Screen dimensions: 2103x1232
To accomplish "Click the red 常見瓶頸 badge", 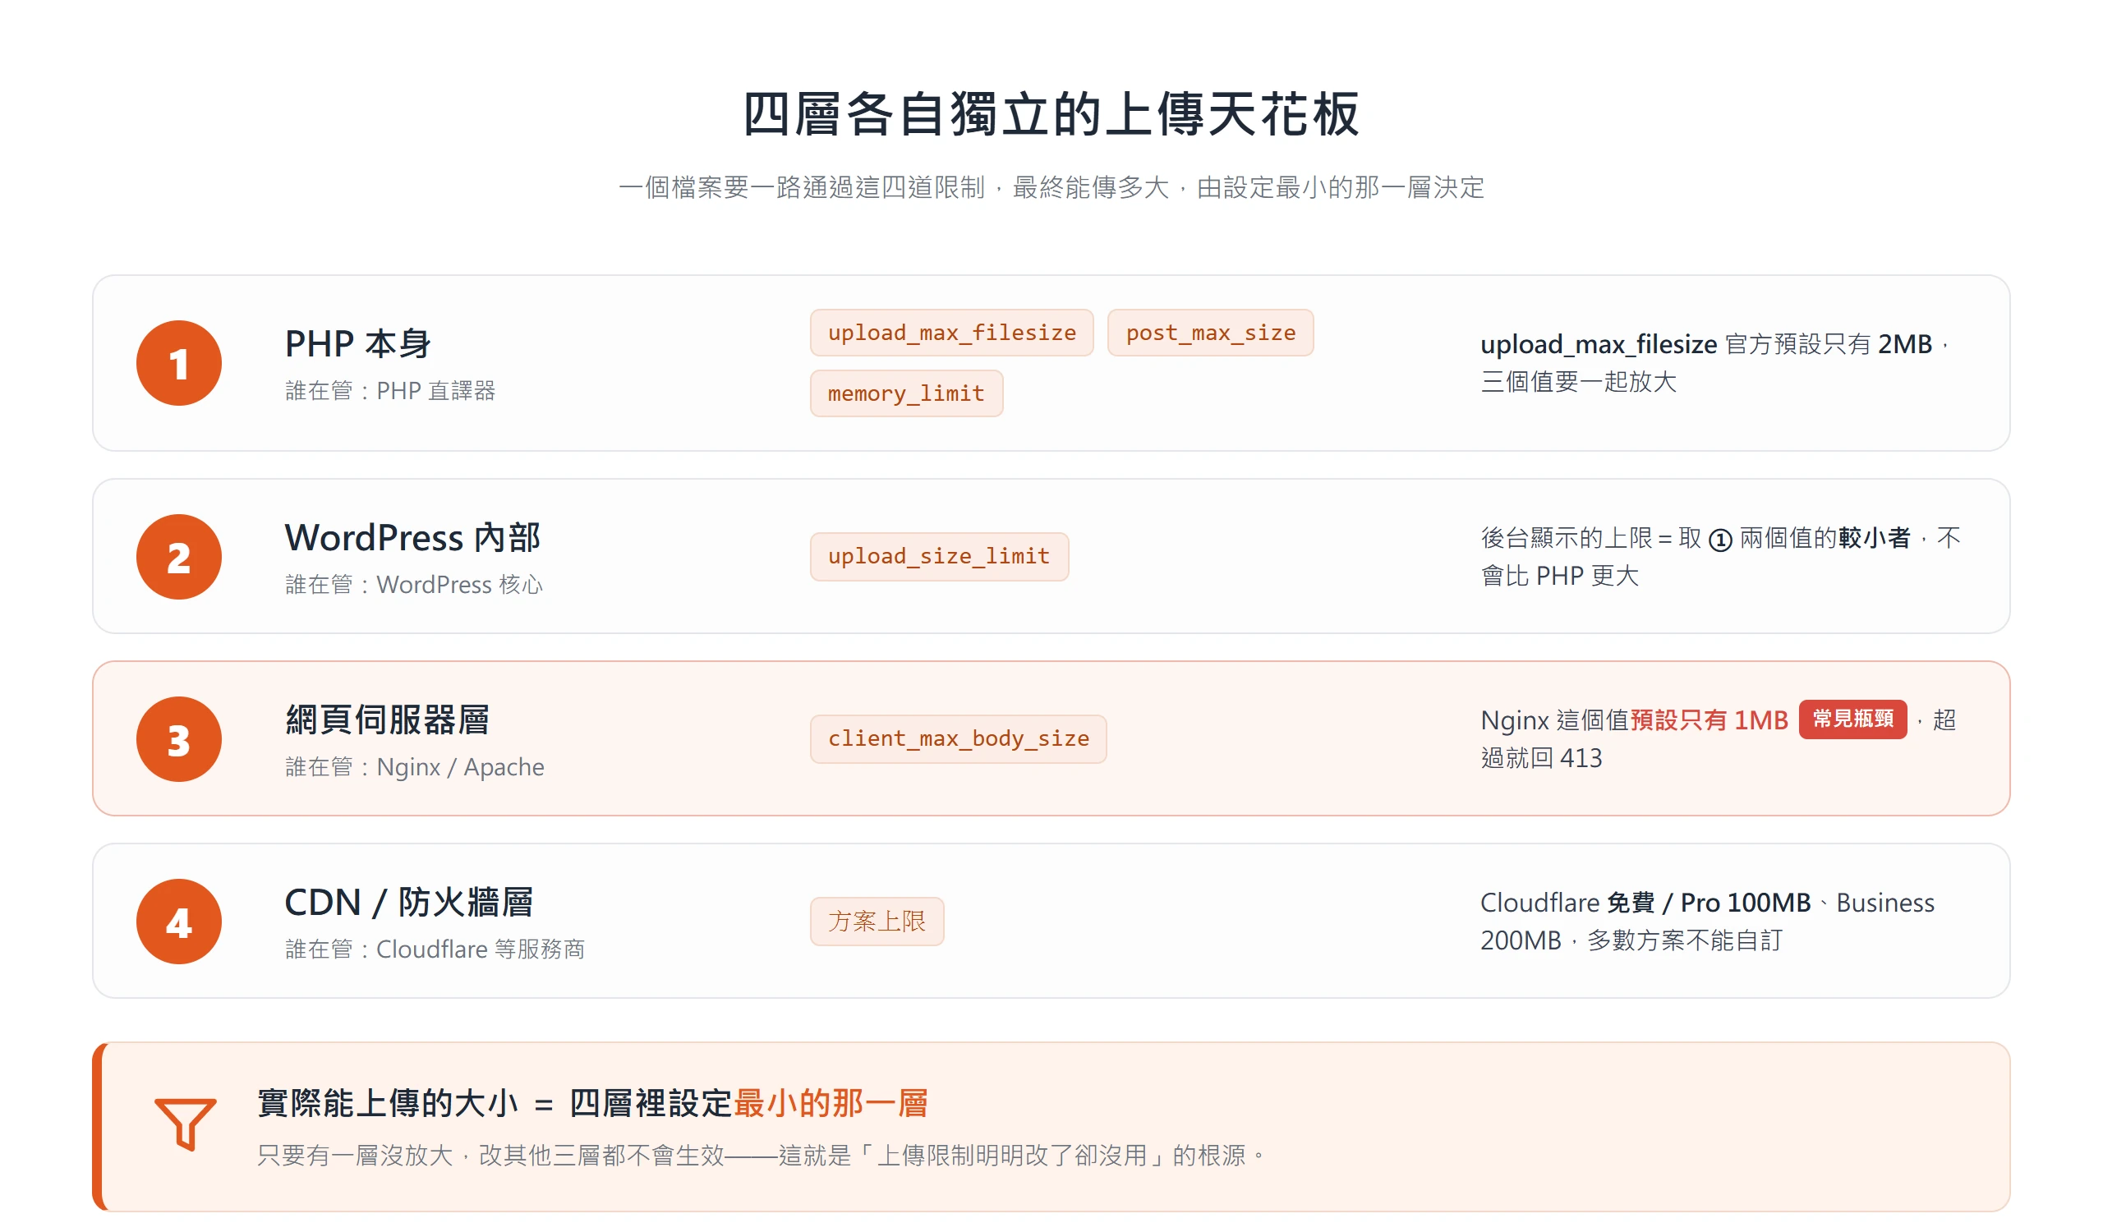I will click(x=1852, y=719).
